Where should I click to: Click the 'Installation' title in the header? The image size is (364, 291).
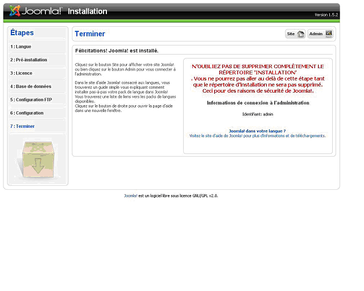coord(88,11)
